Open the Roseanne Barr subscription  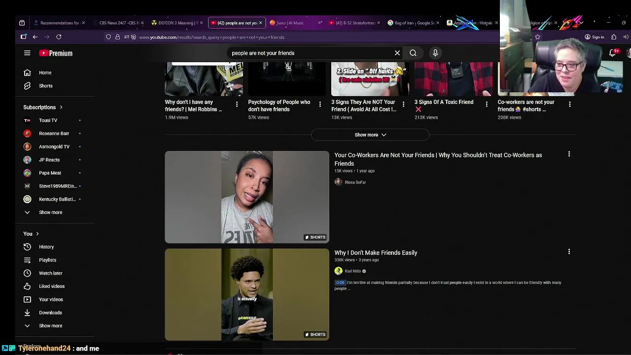click(x=54, y=134)
